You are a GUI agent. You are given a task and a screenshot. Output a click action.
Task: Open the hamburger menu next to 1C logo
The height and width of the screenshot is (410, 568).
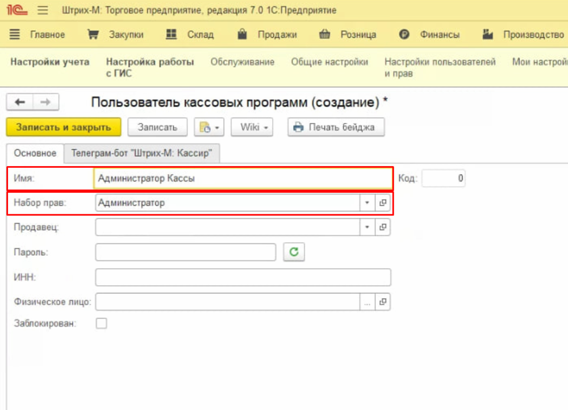43,10
